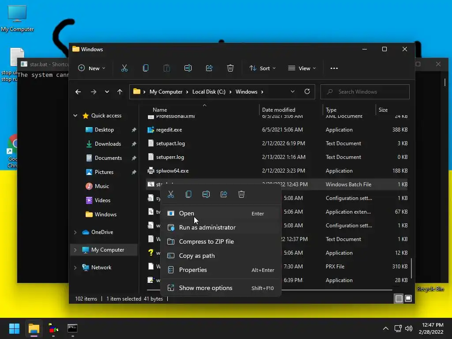
Task: Click the Rename icon in the Explorer toolbar
Action: tap(188, 68)
